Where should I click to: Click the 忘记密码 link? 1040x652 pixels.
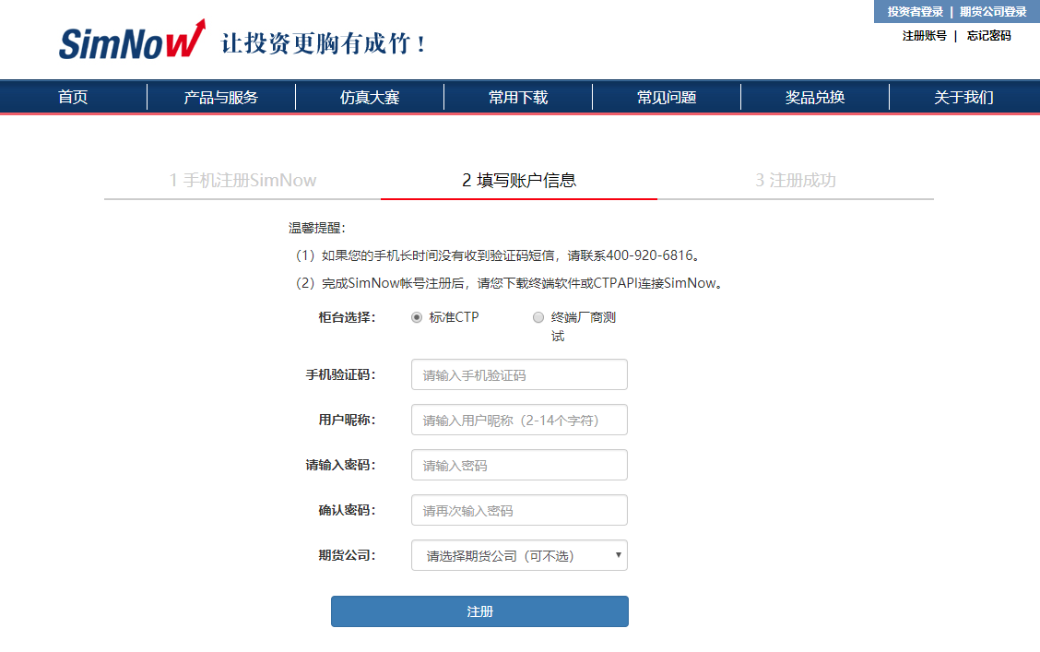point(988,36)
